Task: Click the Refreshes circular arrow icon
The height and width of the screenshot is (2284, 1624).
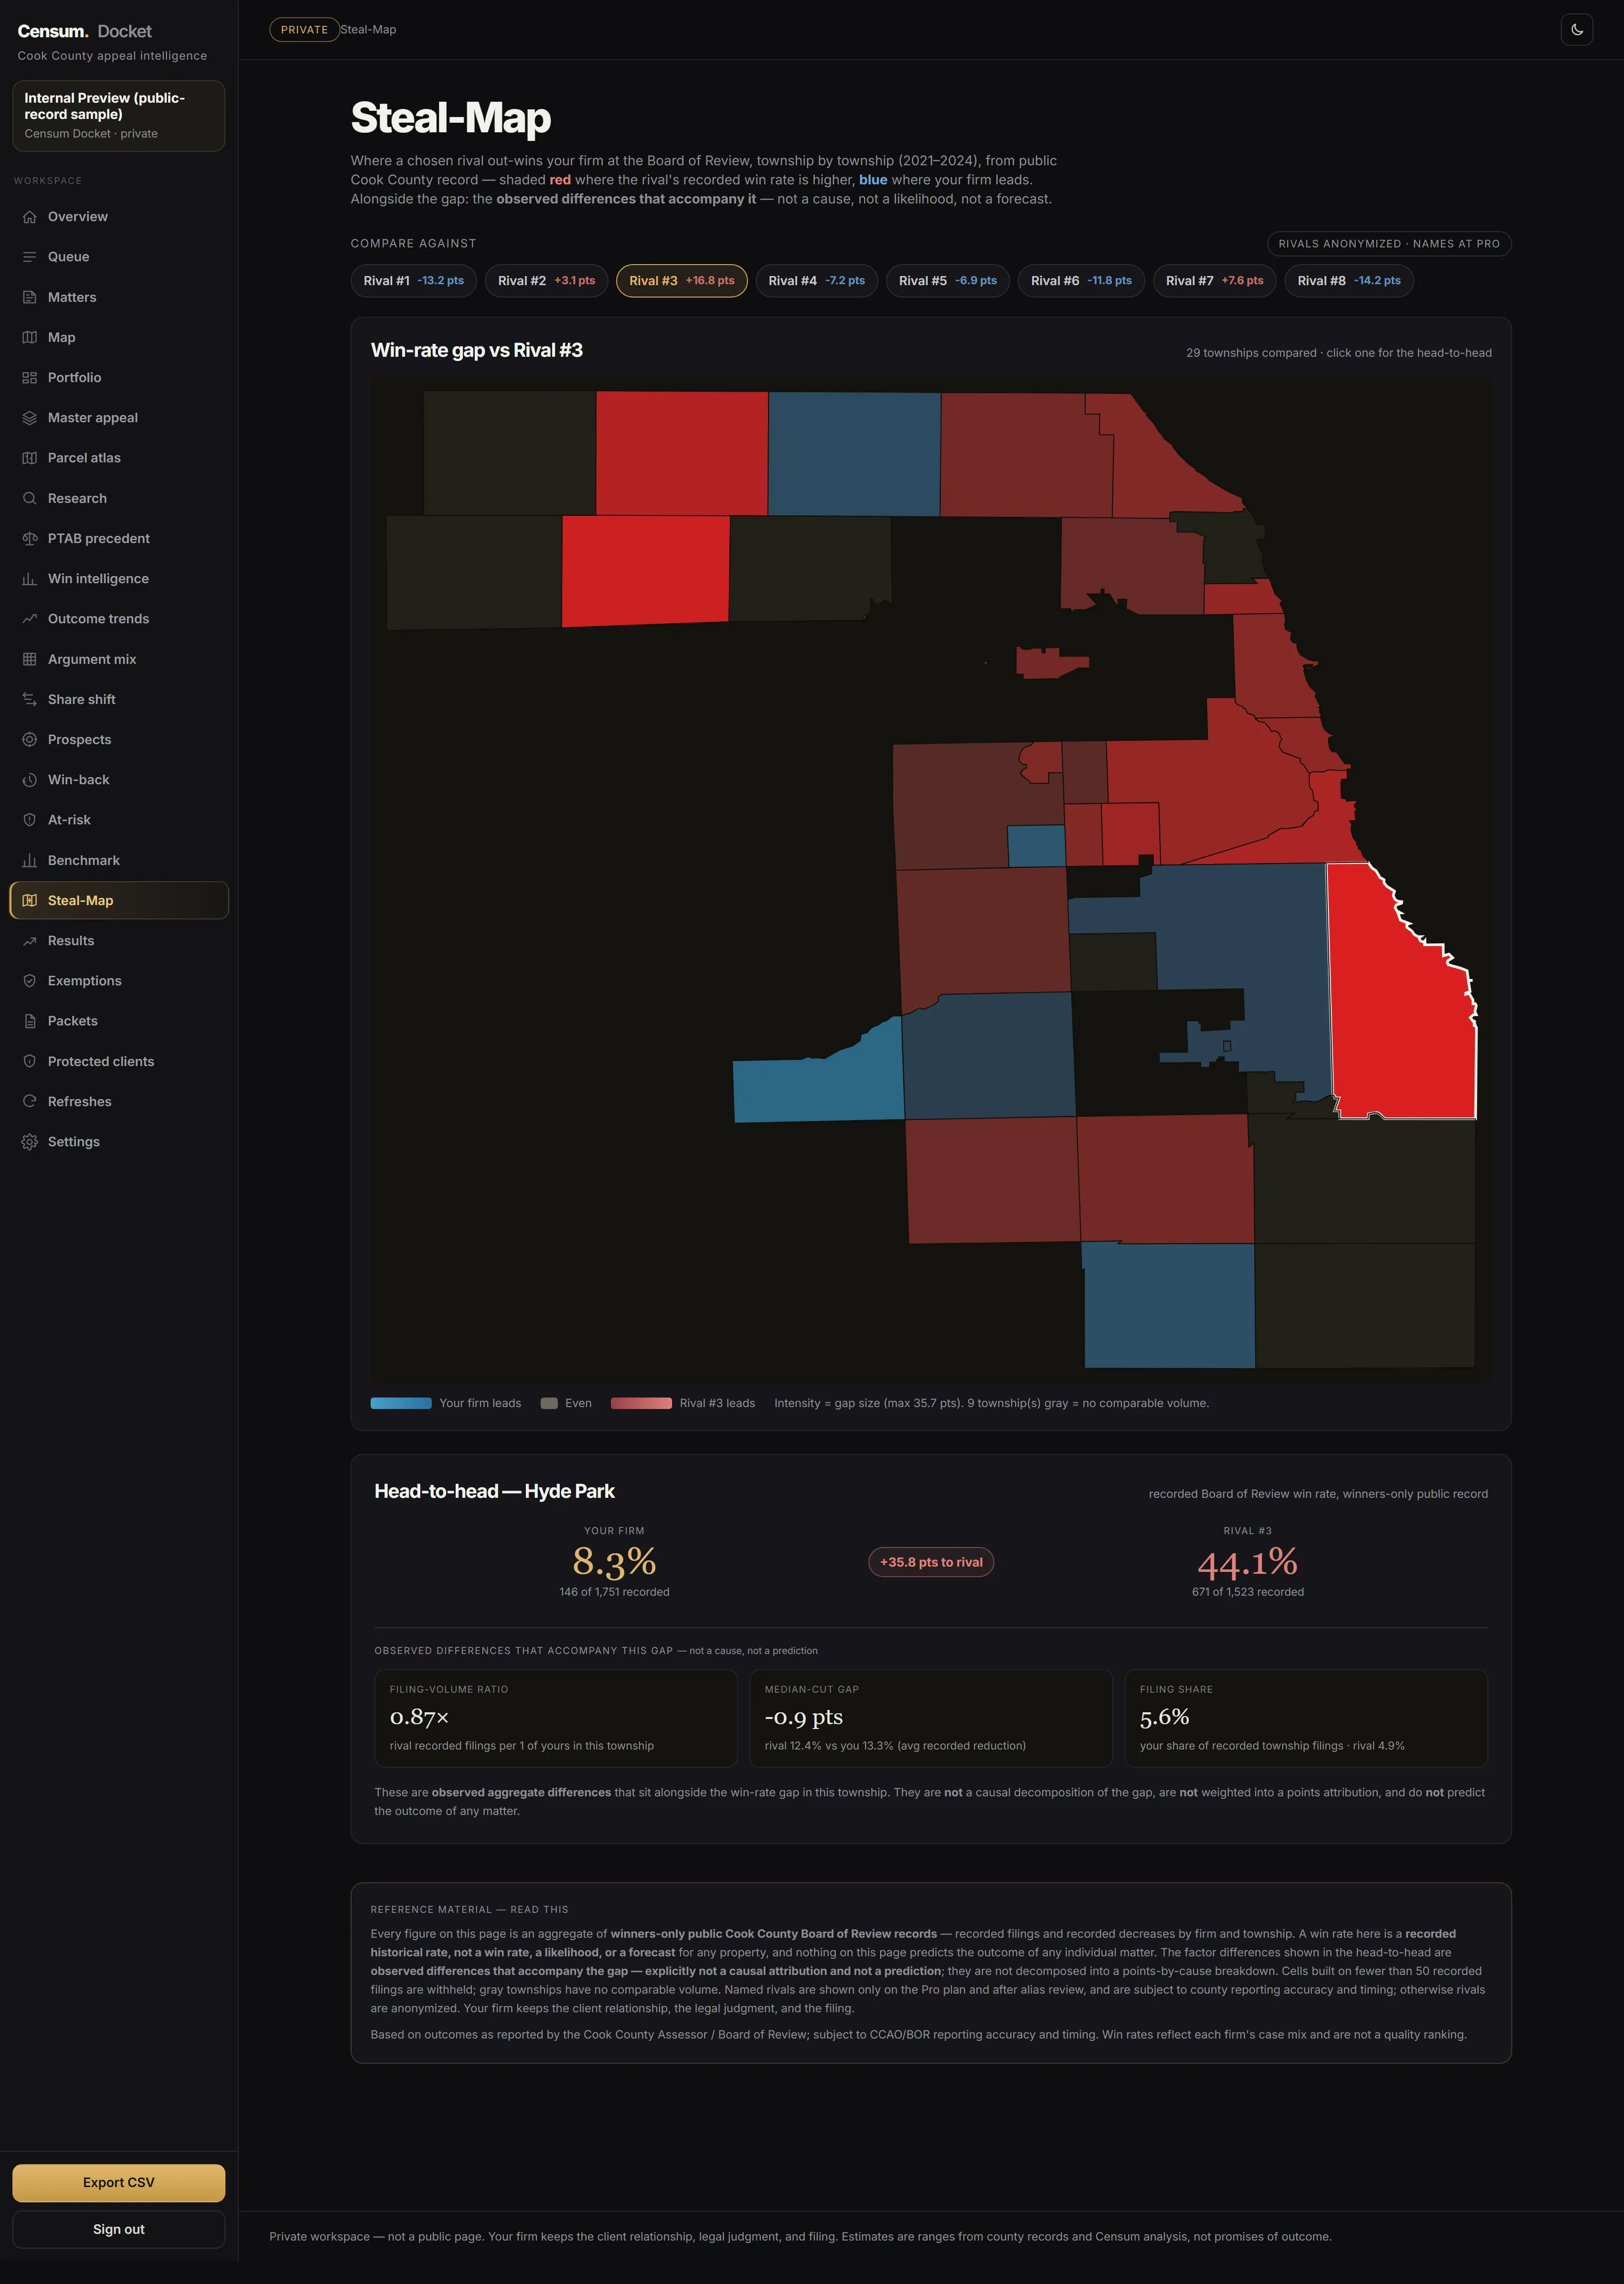Action: [x=29, y=1101]
